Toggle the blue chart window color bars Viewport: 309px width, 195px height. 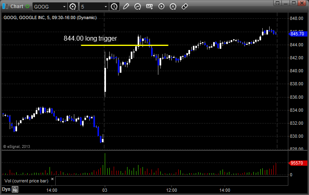pos(5,6)
